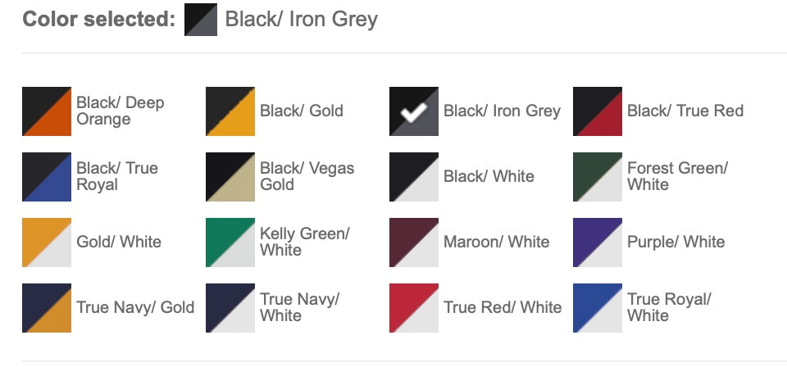Pick the Kelly Green/ White swatch

(x=230, y=242)
